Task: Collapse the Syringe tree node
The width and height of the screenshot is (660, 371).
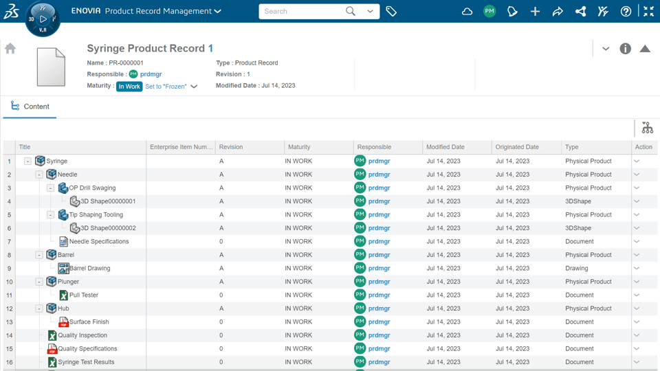Action: coord(27,161)
